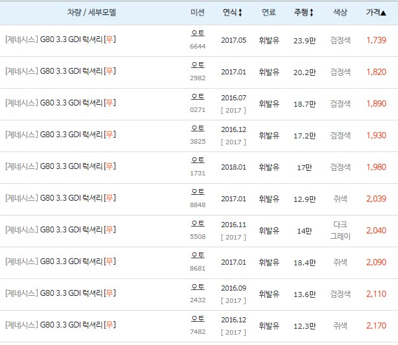This screenshot has width=398, height=345.
Task: Click mileage 12.9만
Action: (x=305, y=199)
